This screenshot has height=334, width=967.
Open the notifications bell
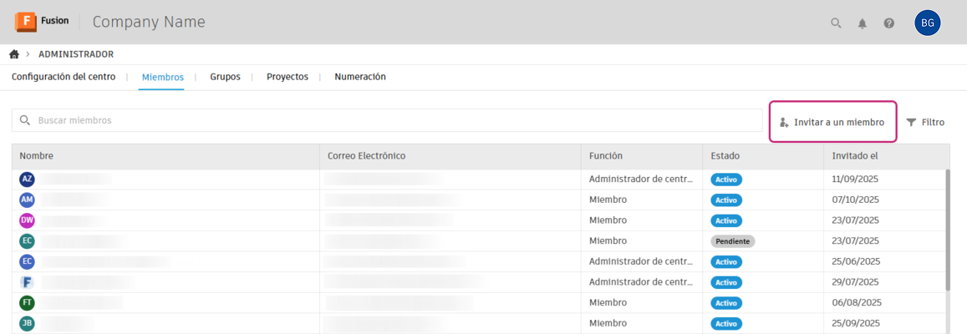[x=863, y=23]
